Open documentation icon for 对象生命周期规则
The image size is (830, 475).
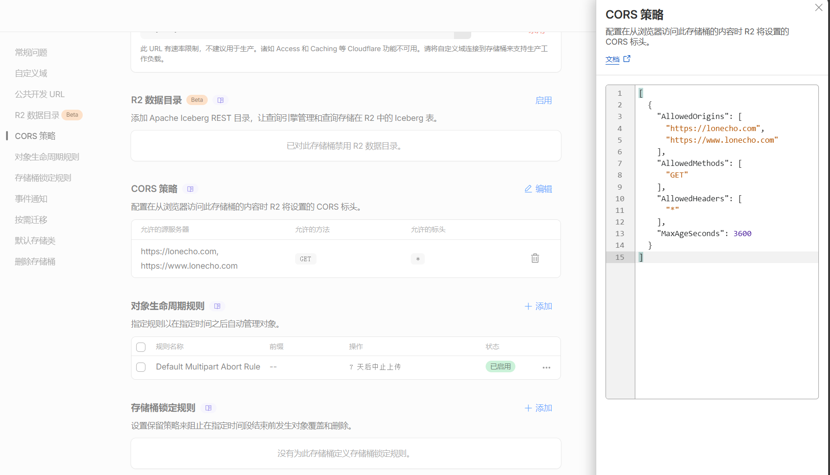pyautogui.click(x=217, y=306)
